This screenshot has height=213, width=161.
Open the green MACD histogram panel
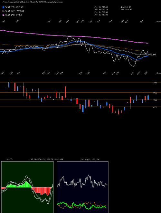[27, 187]
